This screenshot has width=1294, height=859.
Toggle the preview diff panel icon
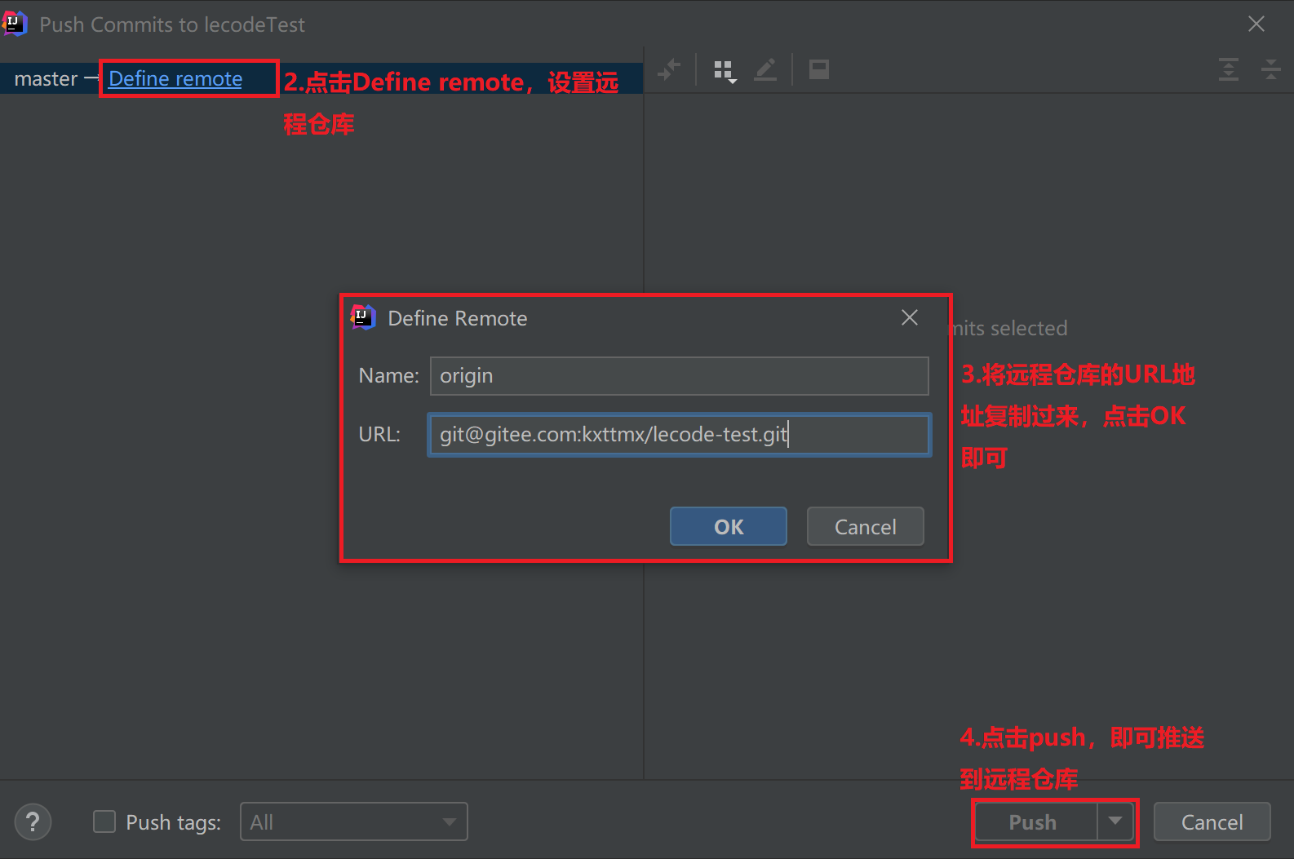tap(819, 70)
